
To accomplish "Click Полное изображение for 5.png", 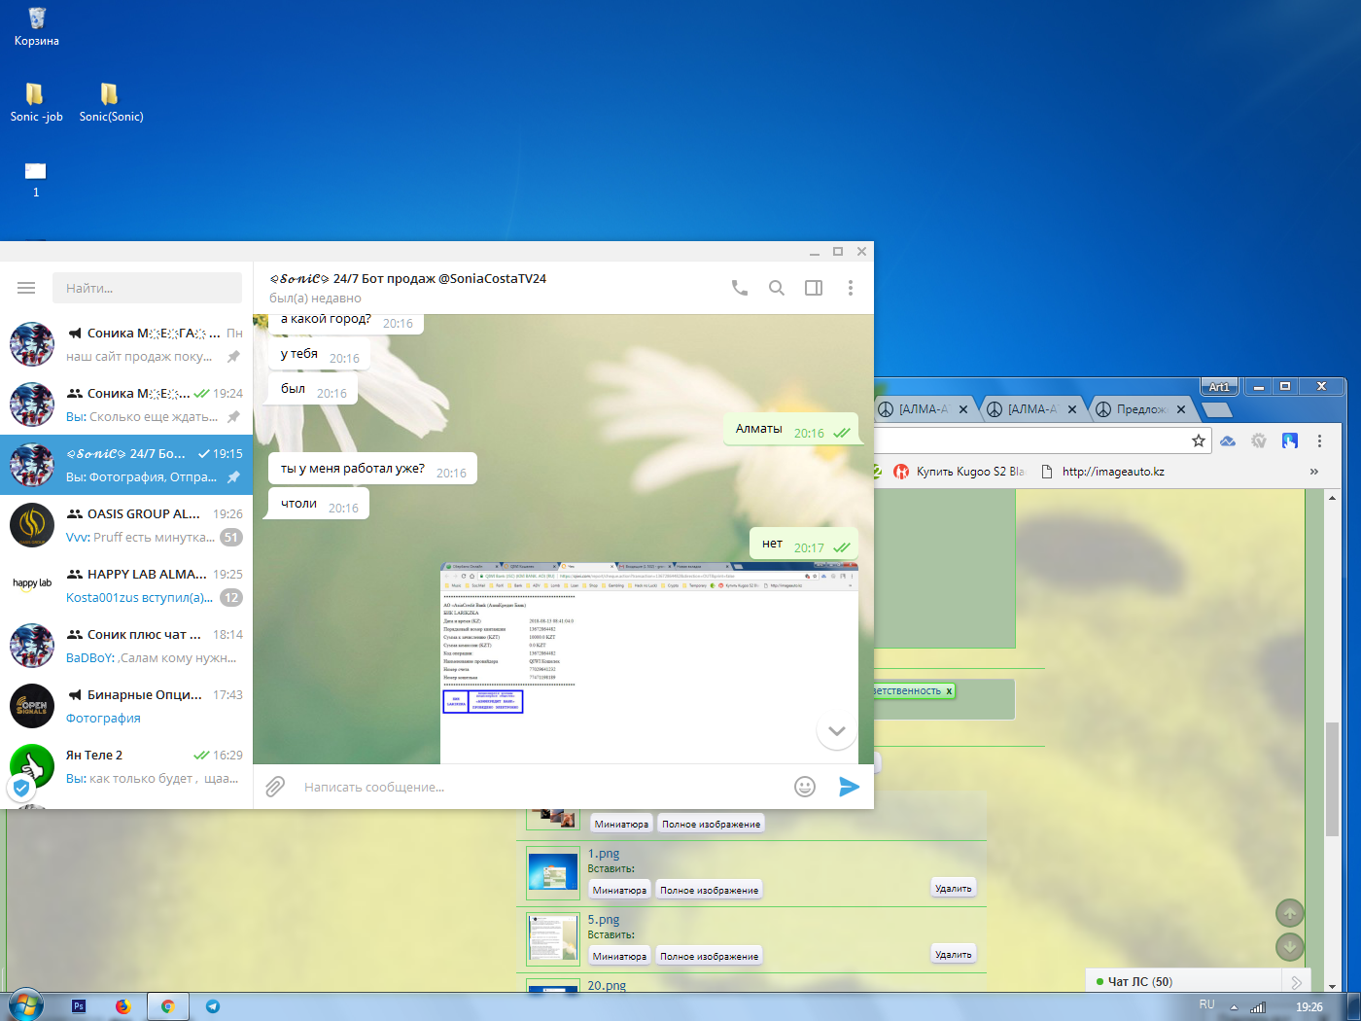I will coord(709,956).
